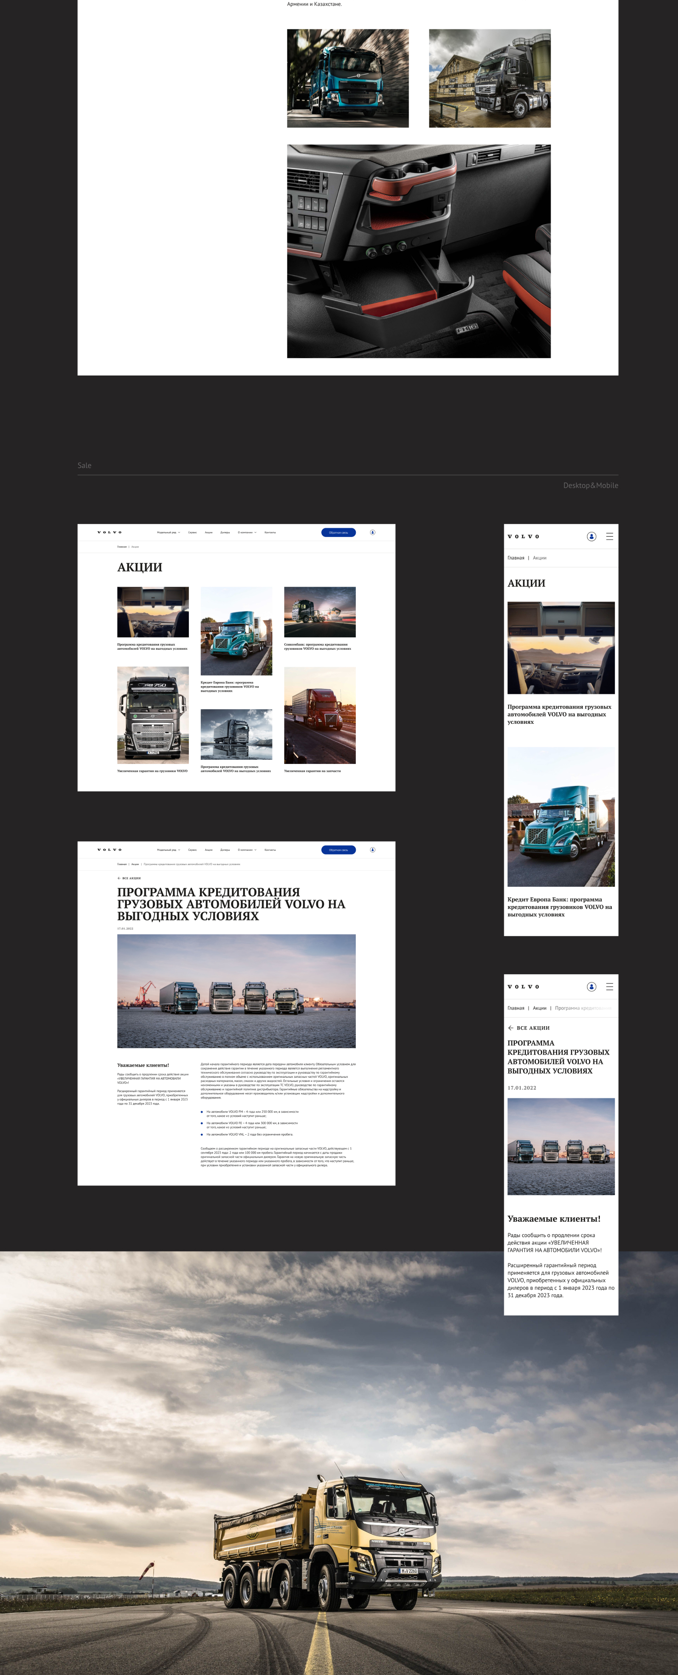Image resolution: width=678 pixels, height=1675 pixels.
Task: Open the FH16 750 truck thumbnail in the desktop Акции grid
Action: pyautogui.click(x=153, y=714)
